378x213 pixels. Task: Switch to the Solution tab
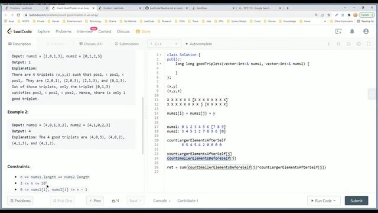coord(56,44)
